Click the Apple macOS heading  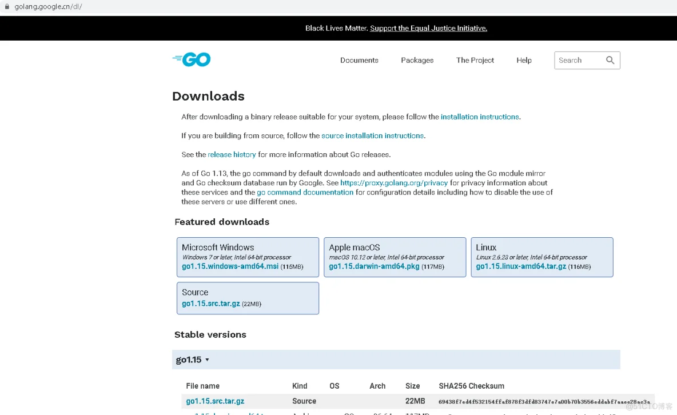point(354,248)
